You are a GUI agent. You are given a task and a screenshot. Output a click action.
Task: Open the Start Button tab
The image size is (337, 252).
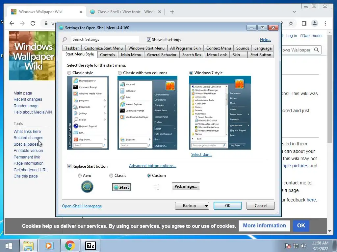(261, 55)
